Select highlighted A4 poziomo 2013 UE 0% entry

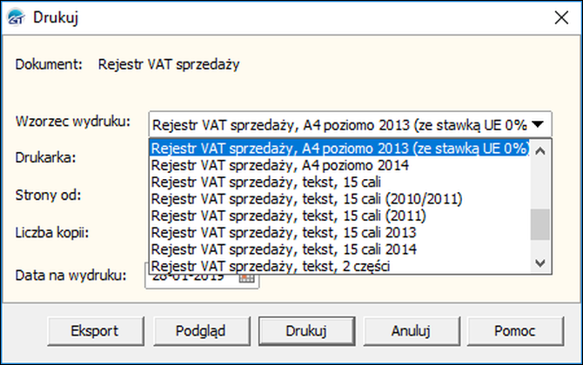pyautogui.click(x=340, y=148)
